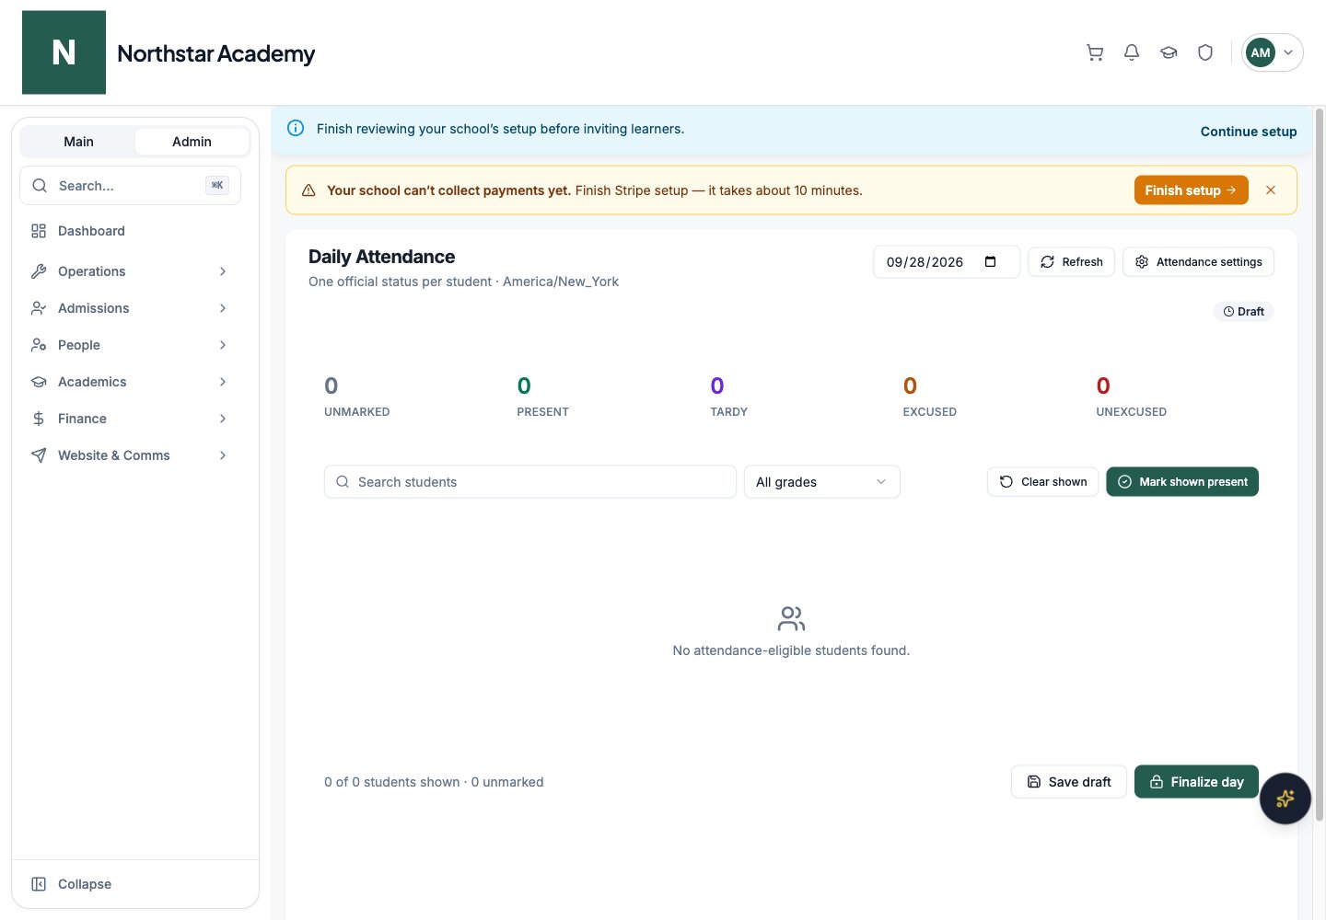Focus the sidebar Search field

click(x=130, y=185)
